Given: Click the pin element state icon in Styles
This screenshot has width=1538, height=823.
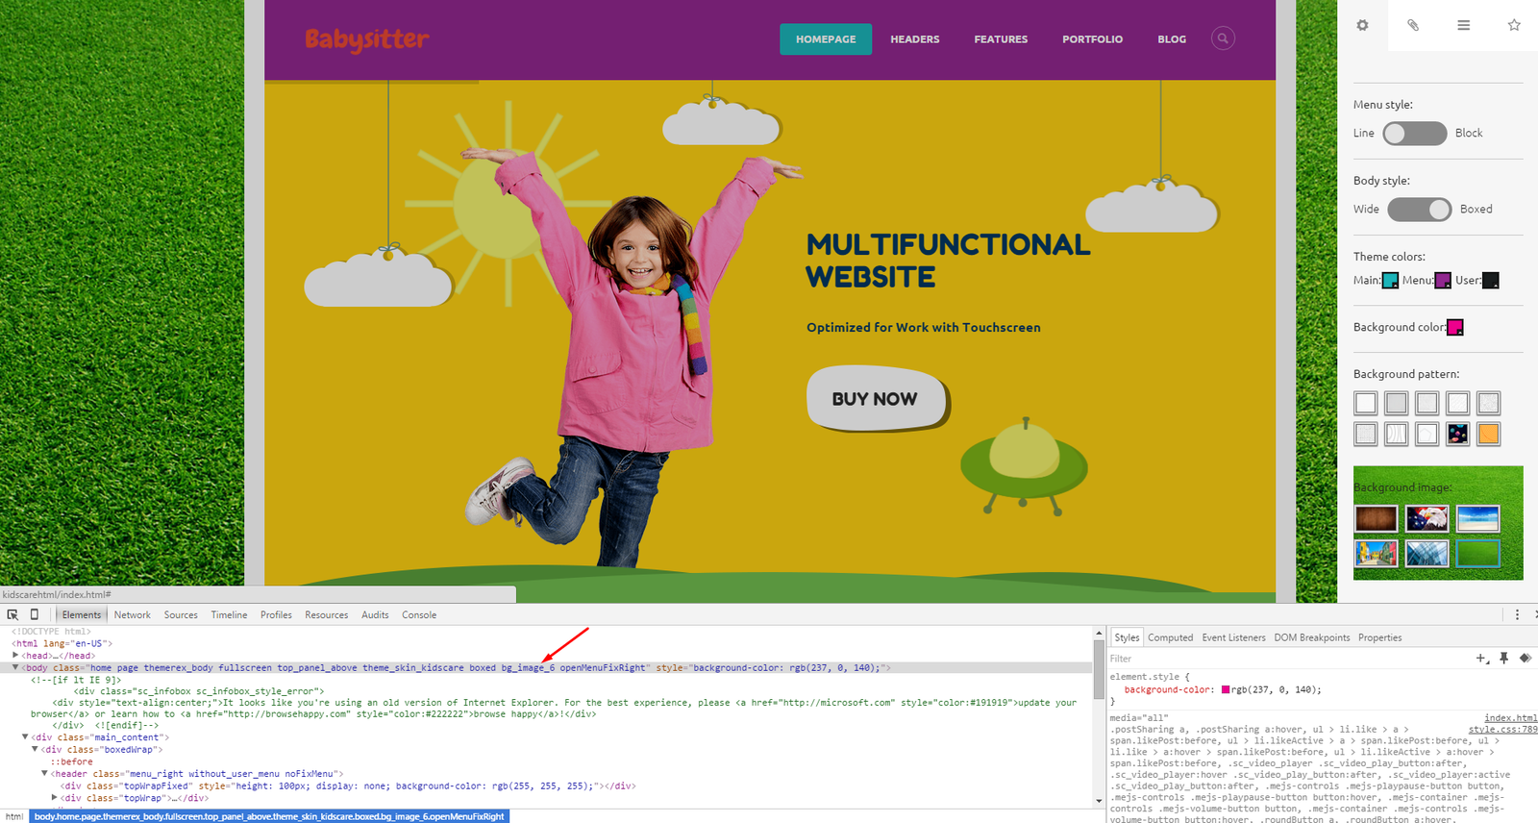Looking at the screenshot, I should (1504, 659).
